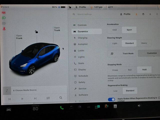This screenshot has width=160, height=120.
Task: Tap the lock icon in status bar
Action: click(x=70, y=7)
